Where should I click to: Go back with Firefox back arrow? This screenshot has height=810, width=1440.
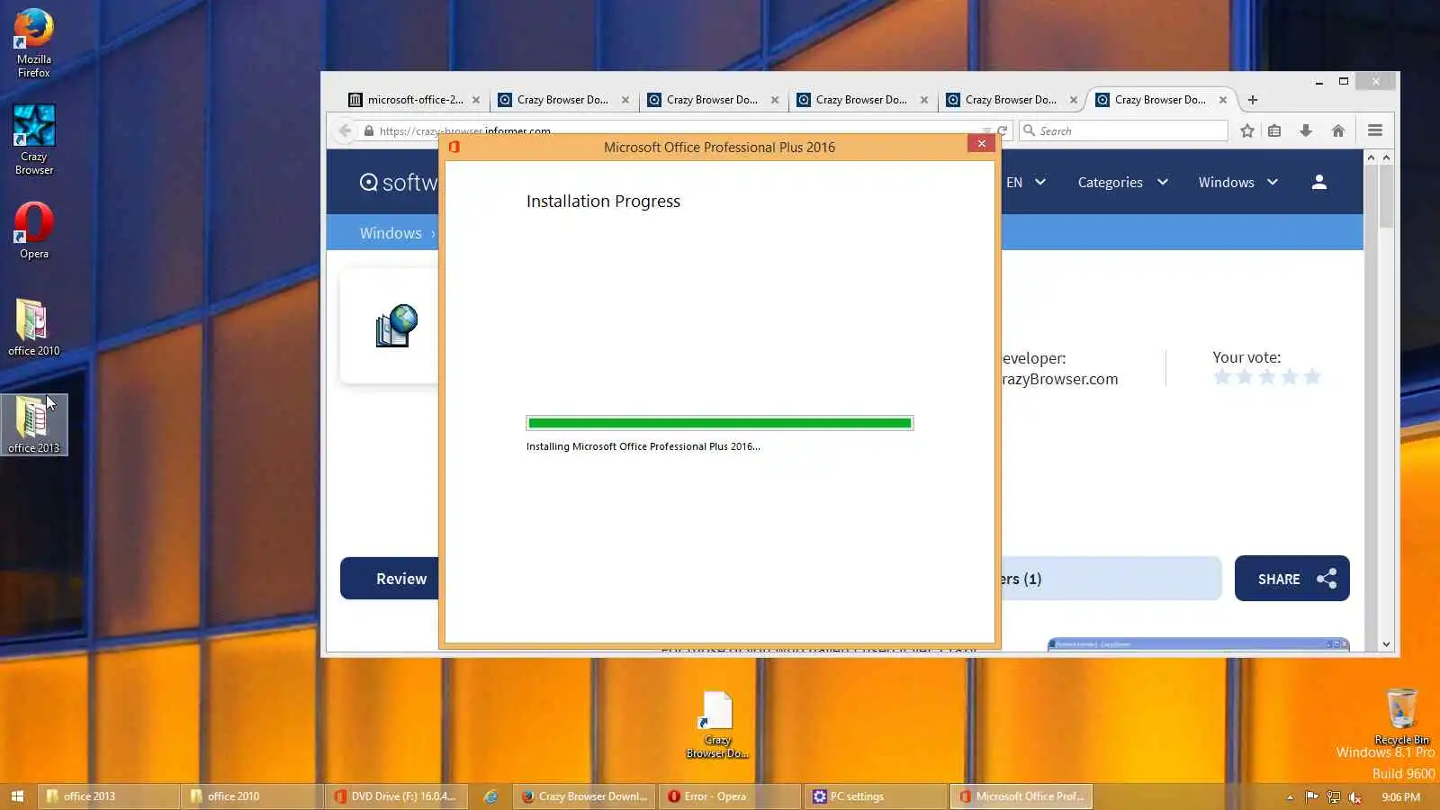345,130
